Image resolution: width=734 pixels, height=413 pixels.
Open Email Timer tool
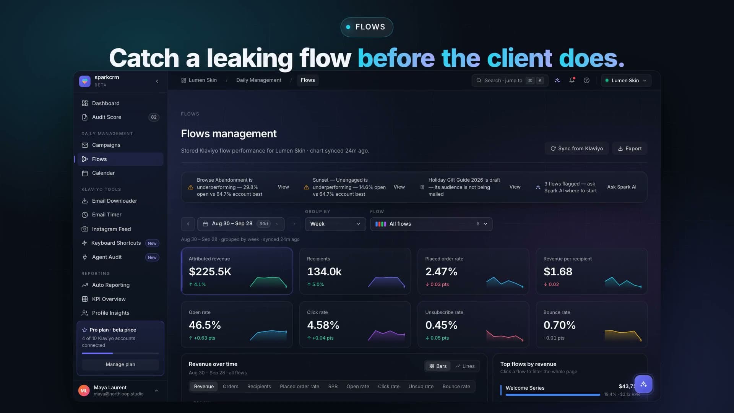[x=120, y=215]
